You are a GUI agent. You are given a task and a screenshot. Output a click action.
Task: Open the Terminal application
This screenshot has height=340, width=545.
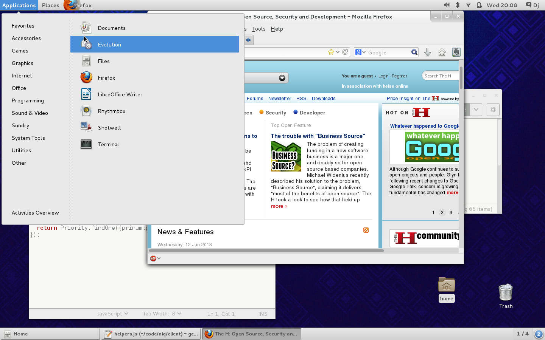pos(108,144)
